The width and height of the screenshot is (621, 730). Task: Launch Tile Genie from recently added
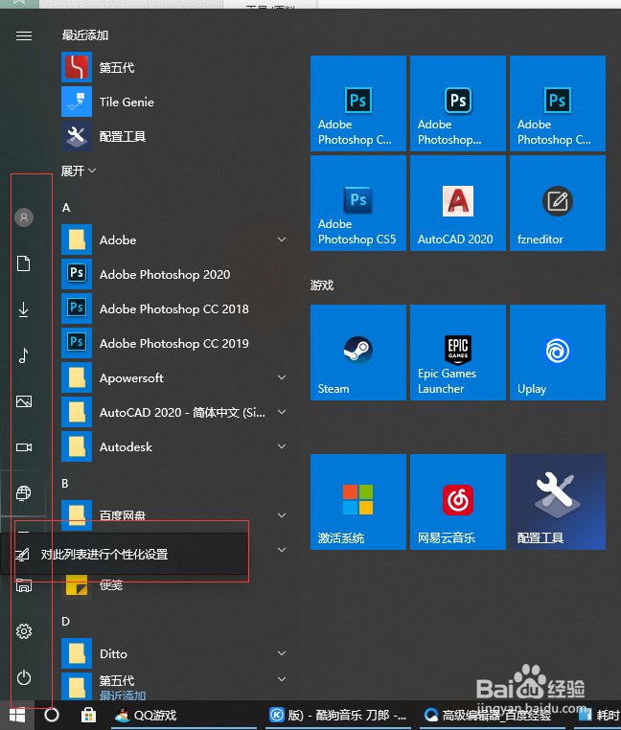click(x=173, y=102)
